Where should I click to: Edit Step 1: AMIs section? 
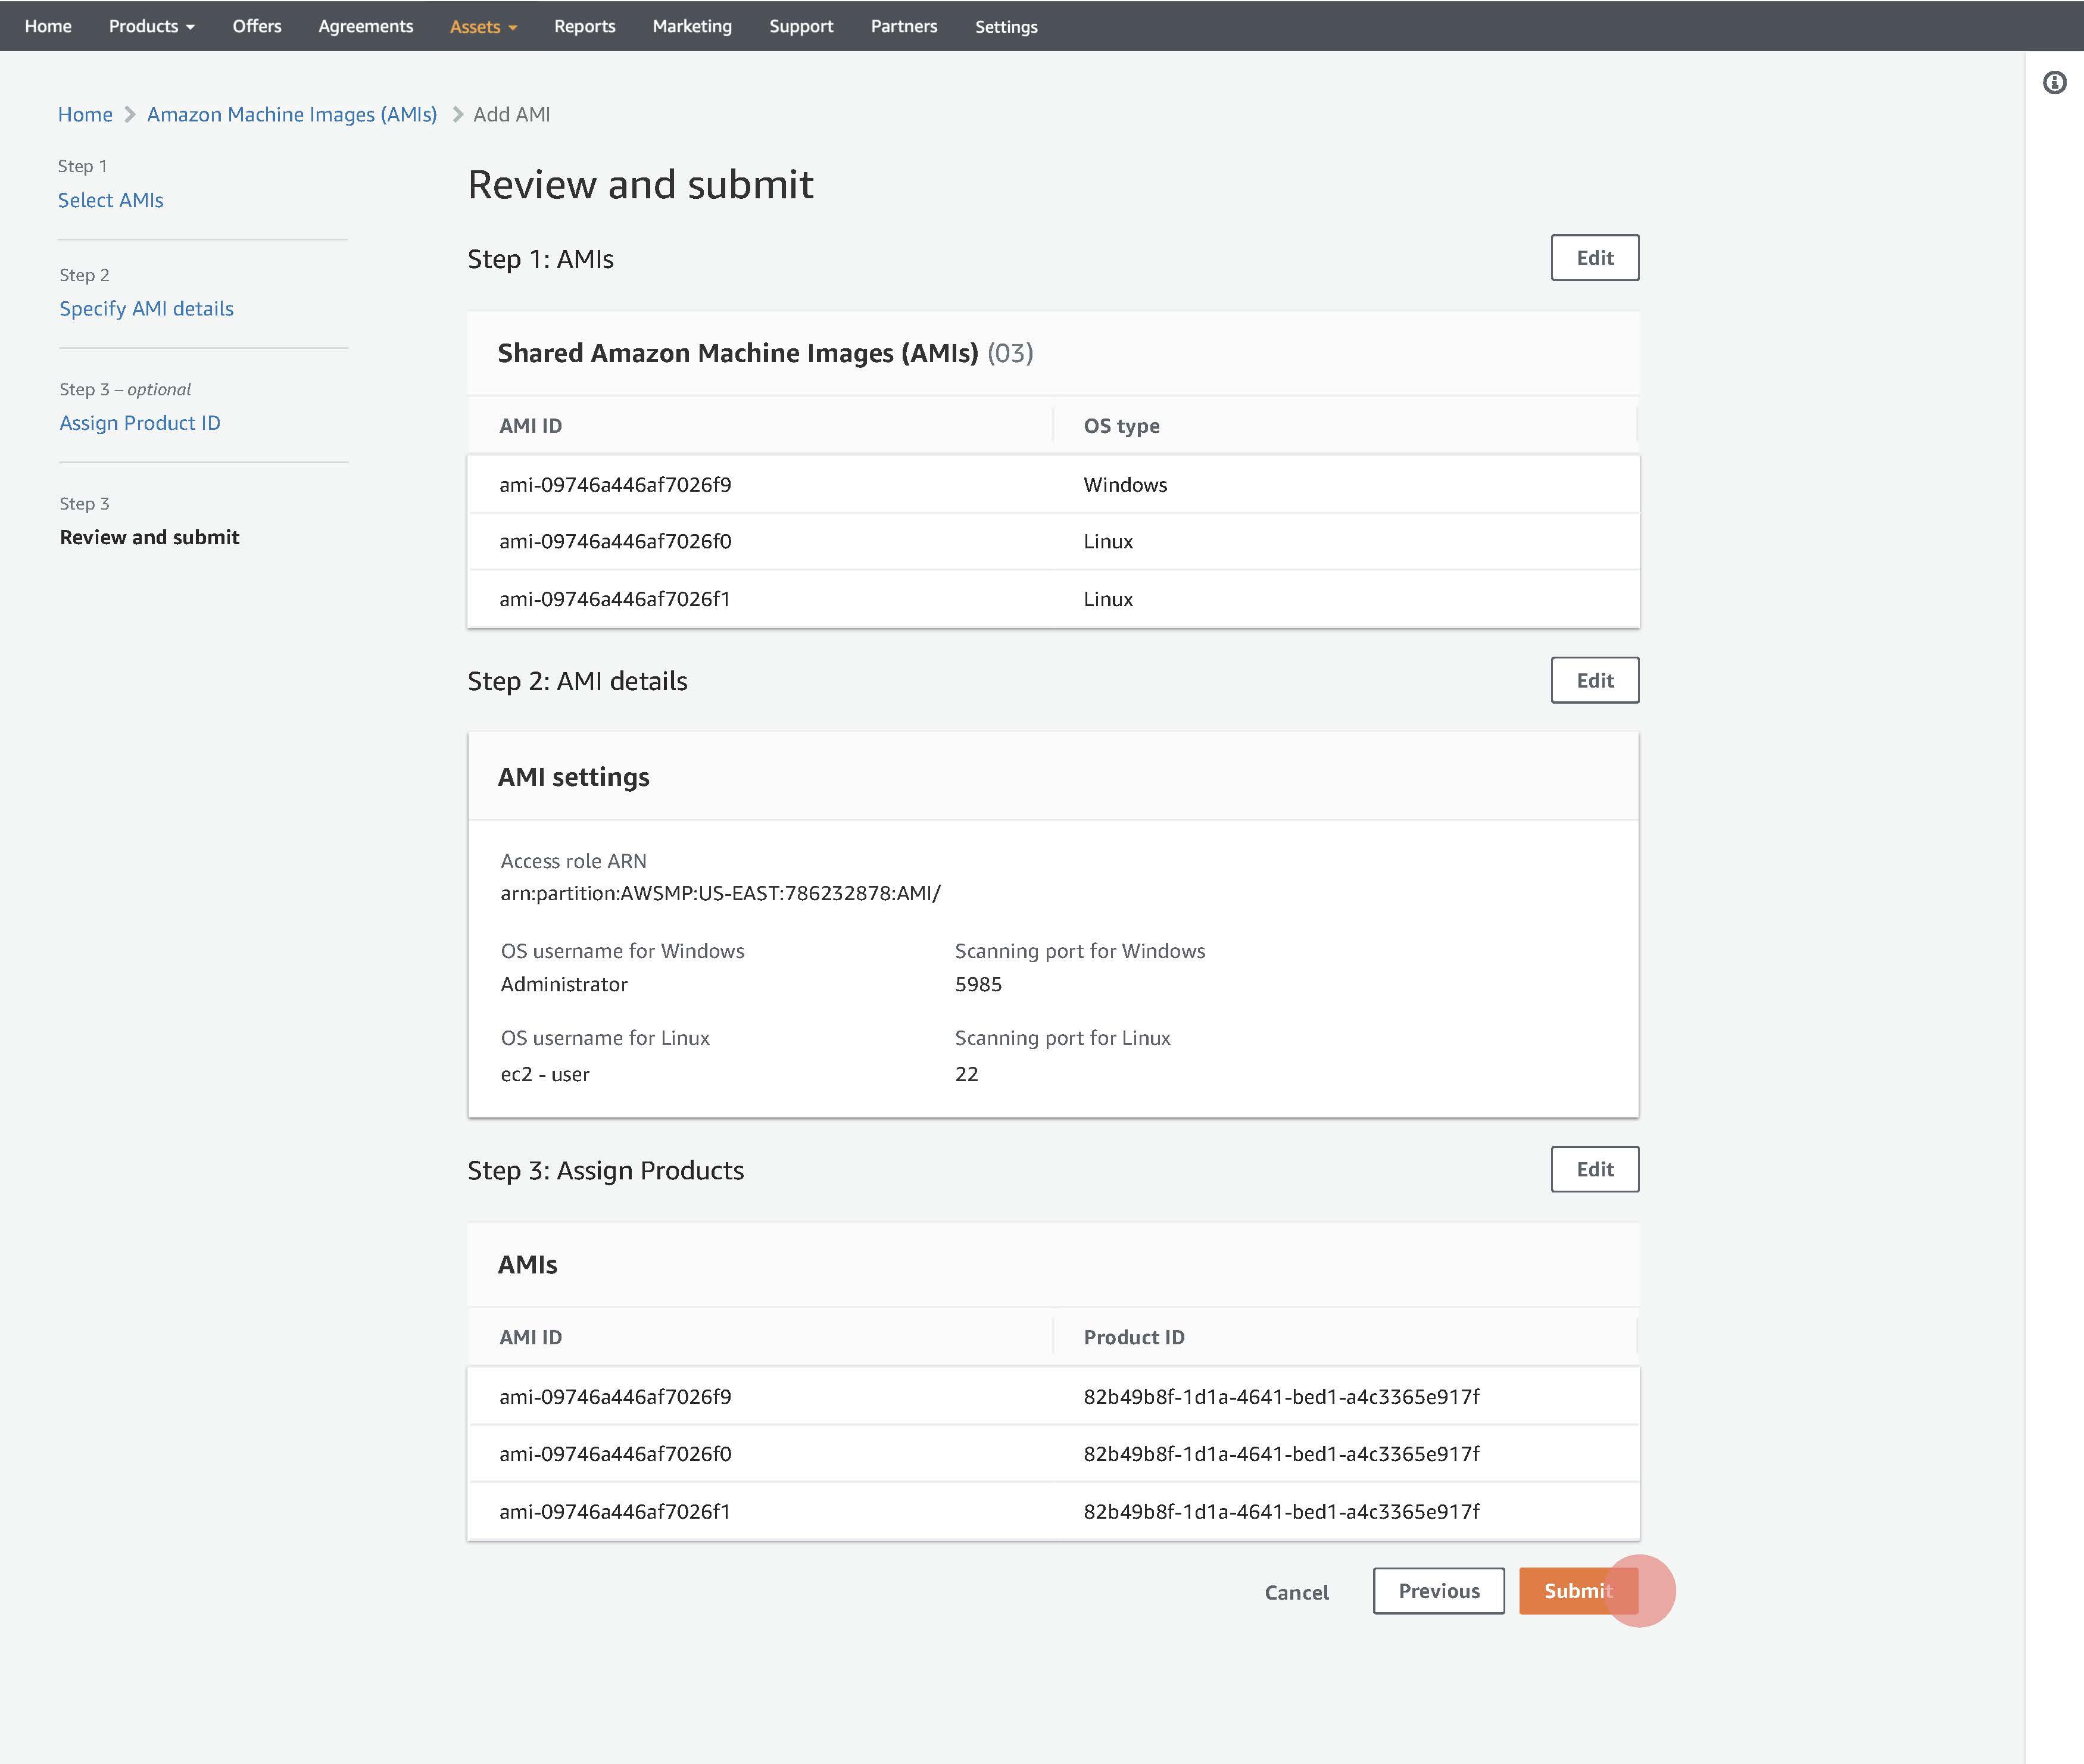1594,258
